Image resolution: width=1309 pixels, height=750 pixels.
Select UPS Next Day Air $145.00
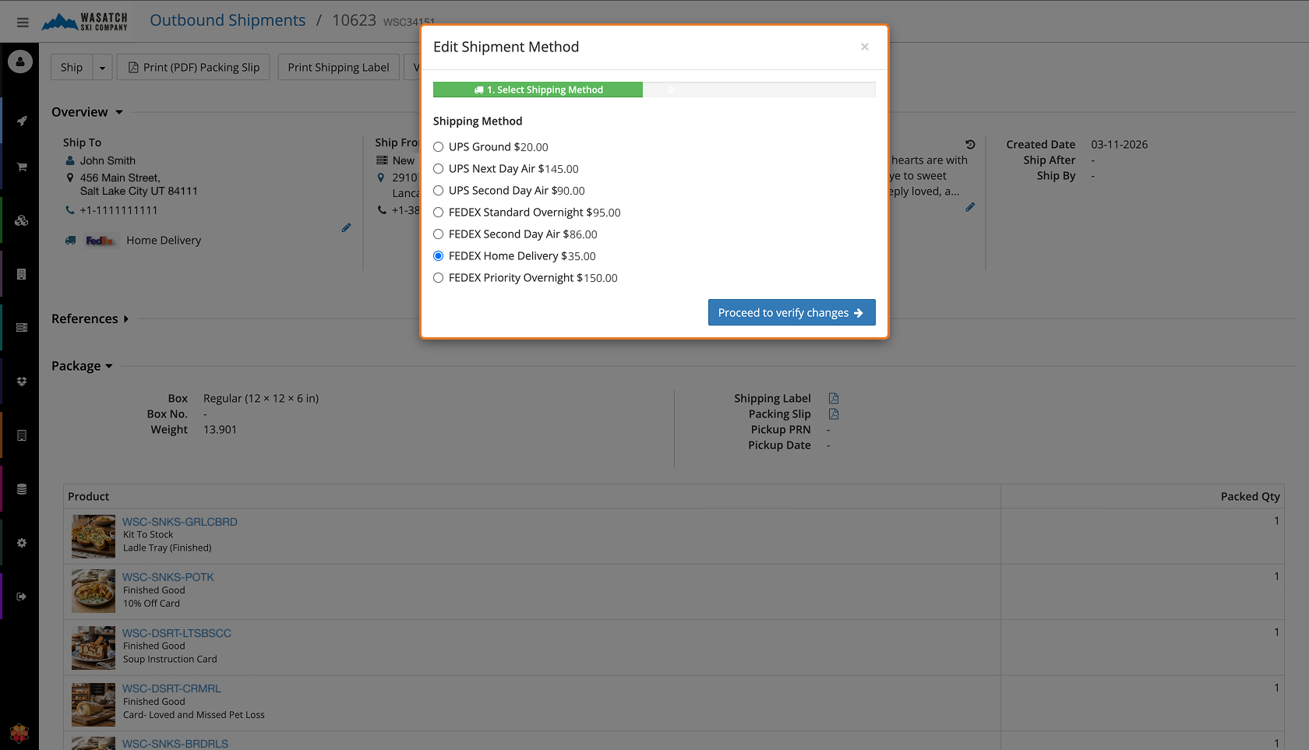coord(439,169)
